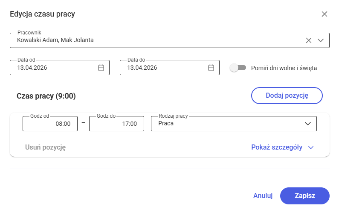Click the Pomiń dni wolne i święta label
The width and height of the screenshot is (339, 215).
284,68
